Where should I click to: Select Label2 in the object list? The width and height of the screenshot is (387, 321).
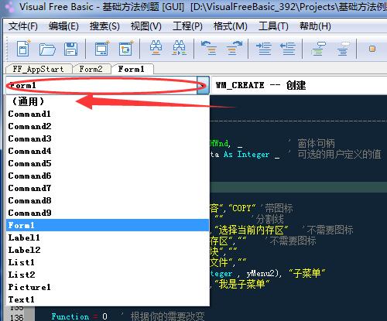pyautogui.click(x=108, y=250)
